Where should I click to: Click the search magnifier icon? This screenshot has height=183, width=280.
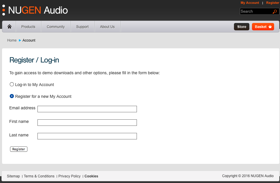pos(275,11)
